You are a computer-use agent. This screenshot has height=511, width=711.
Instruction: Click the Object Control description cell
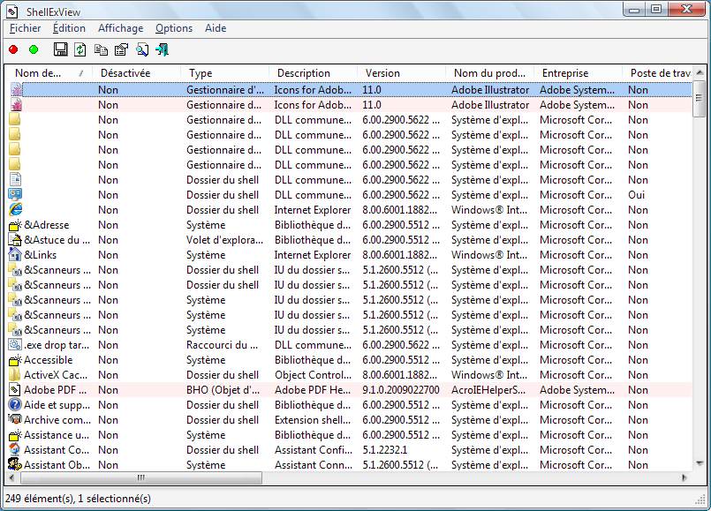pyautogui.click(x=313, y=374)
